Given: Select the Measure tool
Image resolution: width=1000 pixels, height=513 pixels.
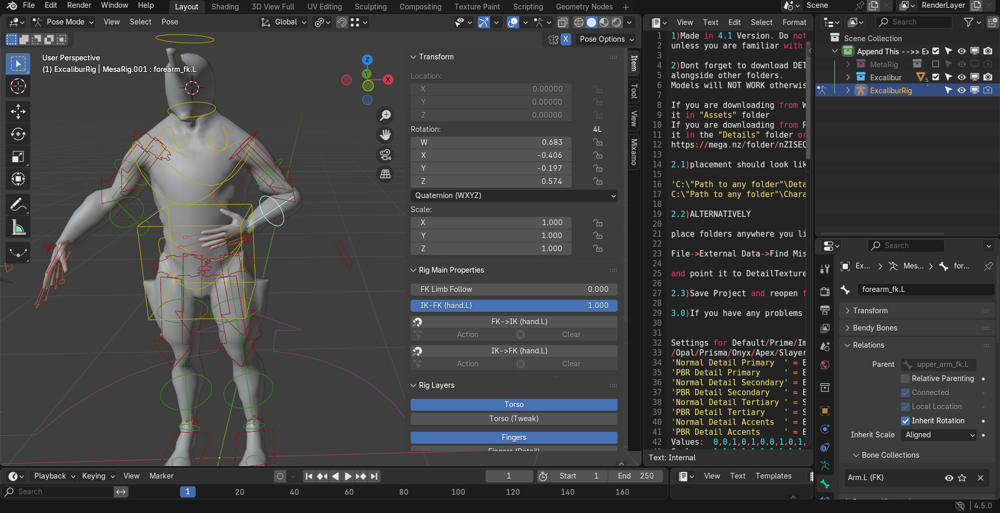Looking at the screenshot, I should tap(18, 227).
